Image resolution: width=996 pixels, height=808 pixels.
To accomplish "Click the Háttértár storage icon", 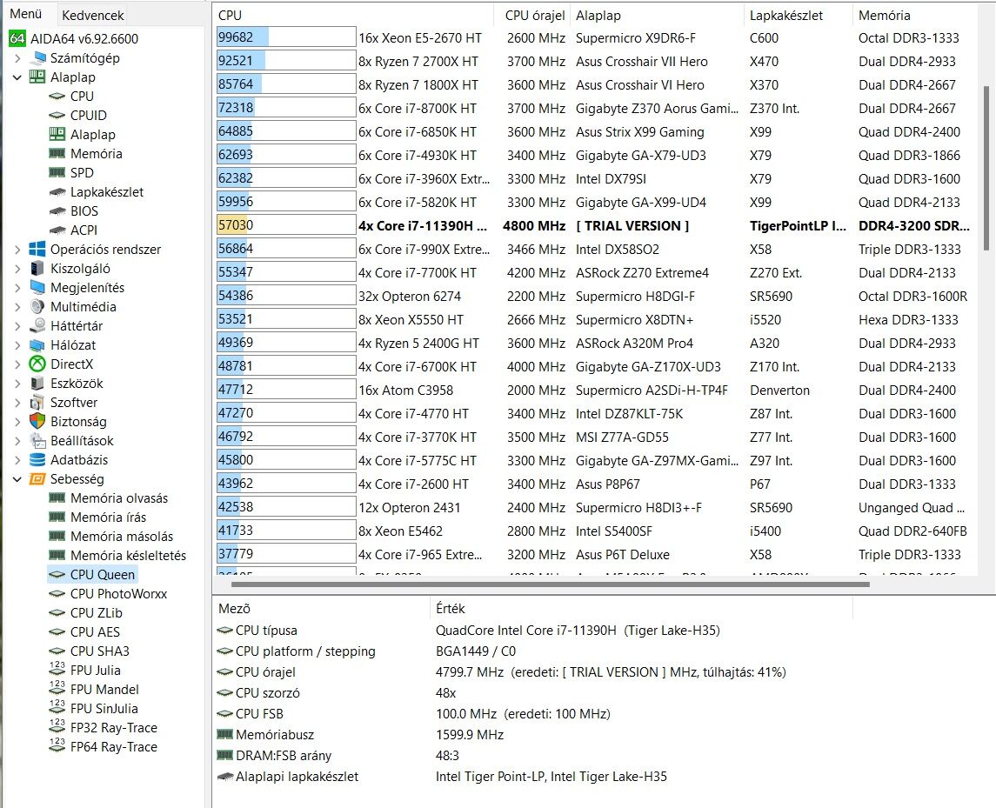I will [x=37, y=325].
